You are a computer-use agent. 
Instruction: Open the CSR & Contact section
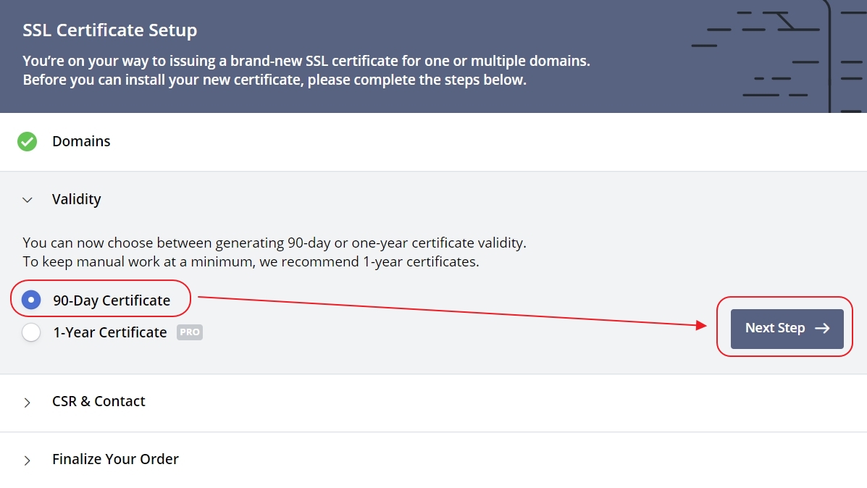click(x=433, y=403)
